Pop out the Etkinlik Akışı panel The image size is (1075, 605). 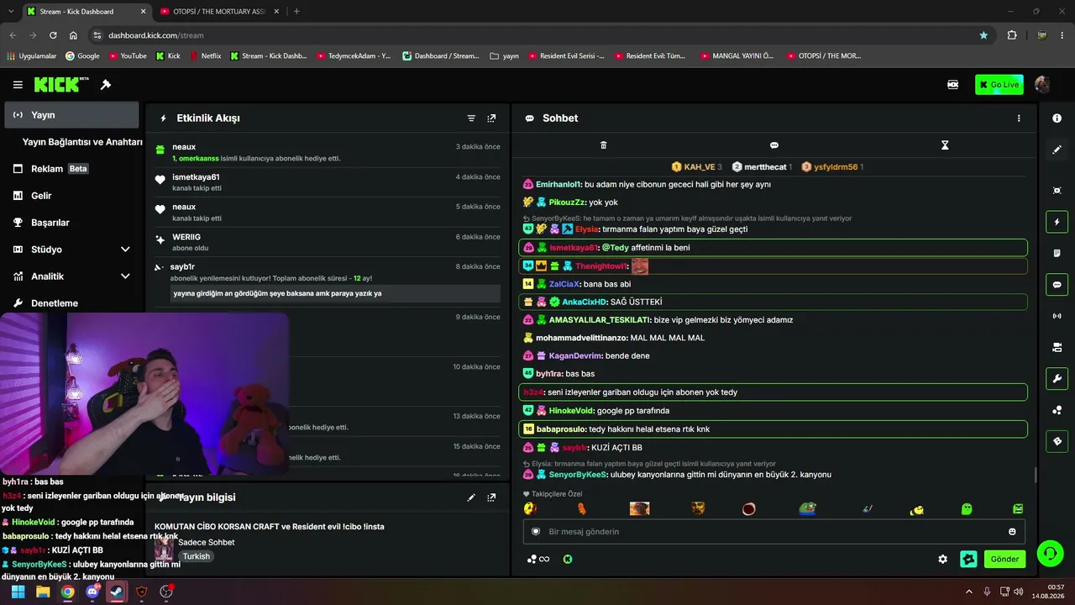491,118
